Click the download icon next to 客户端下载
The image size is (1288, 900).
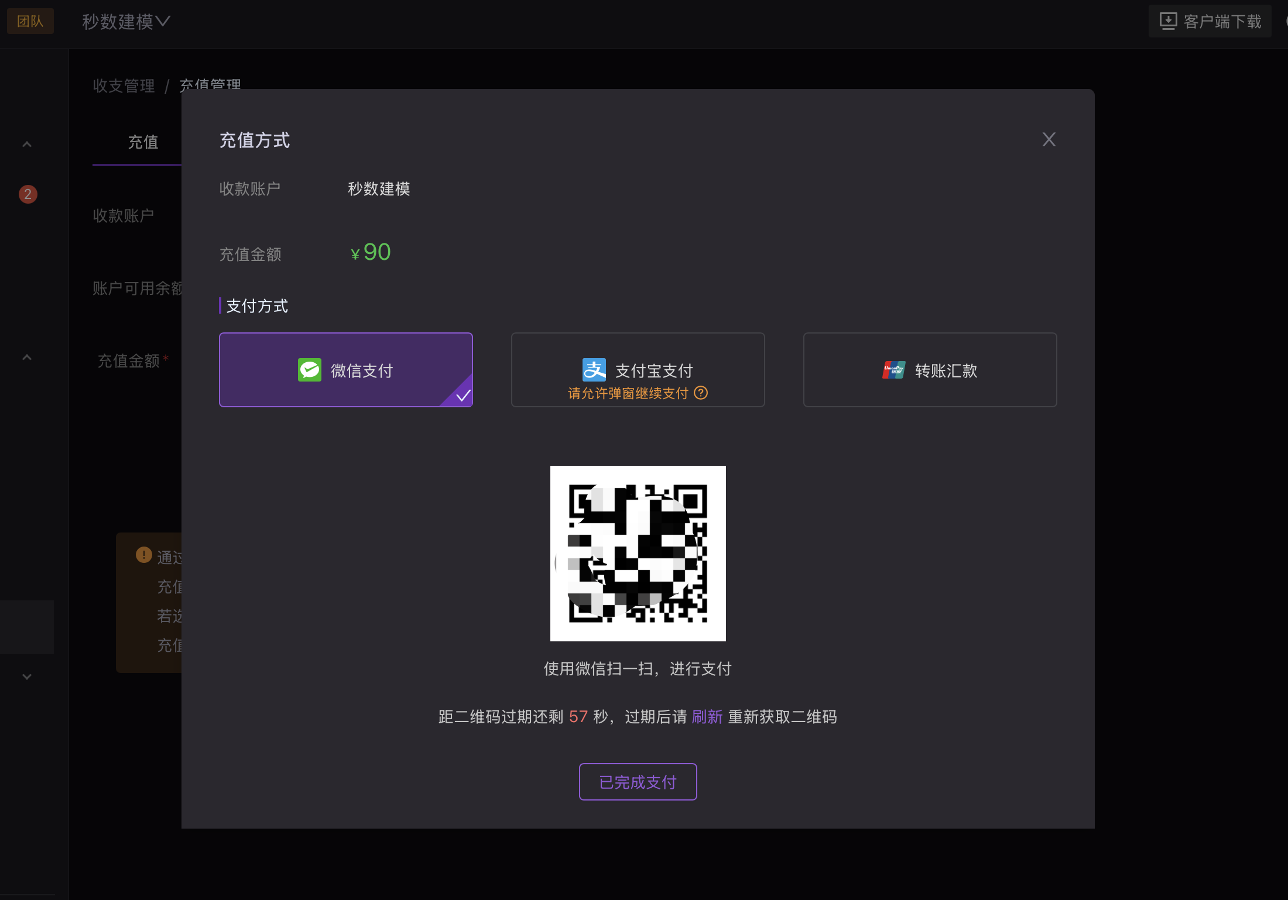point(1168,22)
